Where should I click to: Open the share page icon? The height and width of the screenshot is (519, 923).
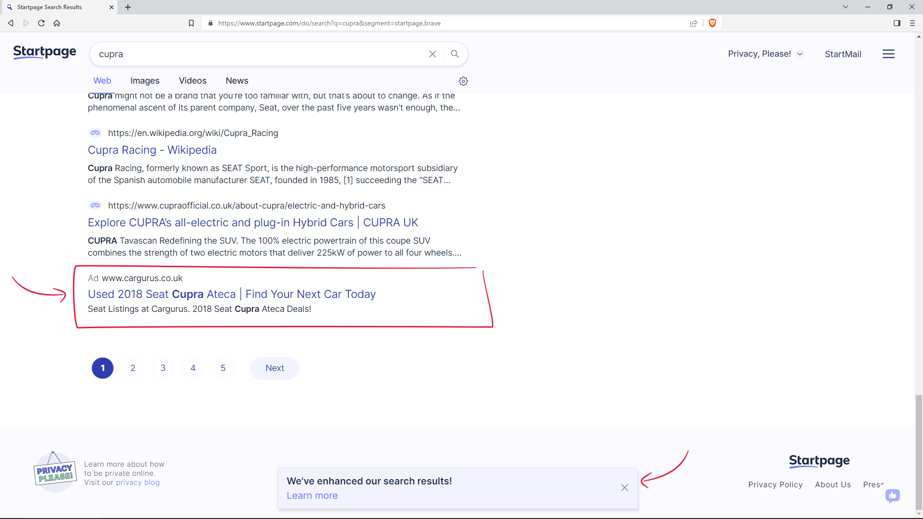tap(694, 23)
